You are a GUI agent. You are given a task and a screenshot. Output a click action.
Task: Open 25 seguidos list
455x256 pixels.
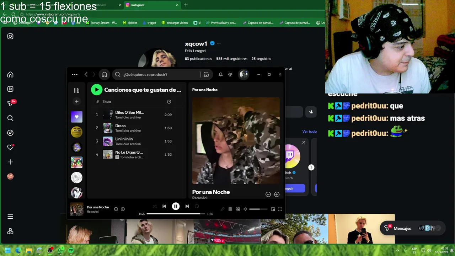click(261, 59)
